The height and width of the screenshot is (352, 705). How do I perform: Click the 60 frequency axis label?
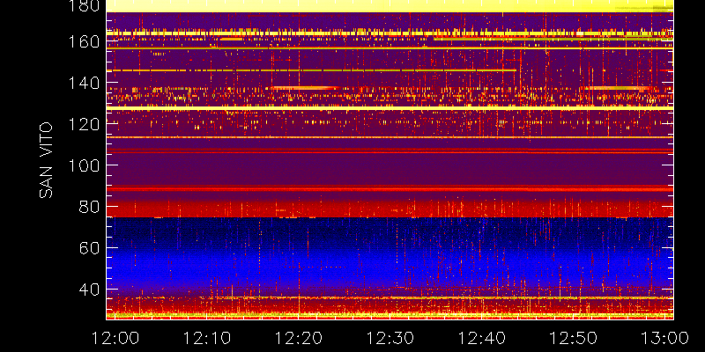pyautogui.click(x=89, y=248)
